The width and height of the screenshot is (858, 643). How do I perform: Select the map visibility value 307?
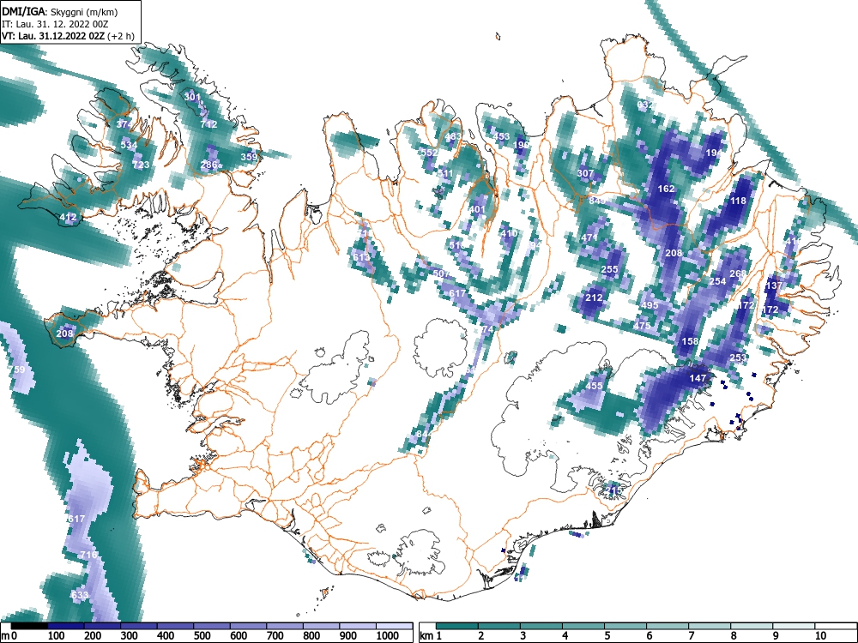(x=585, y=173)
